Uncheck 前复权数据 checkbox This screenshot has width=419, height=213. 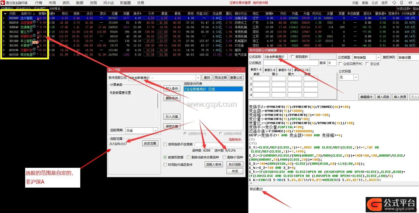point(165,157)
